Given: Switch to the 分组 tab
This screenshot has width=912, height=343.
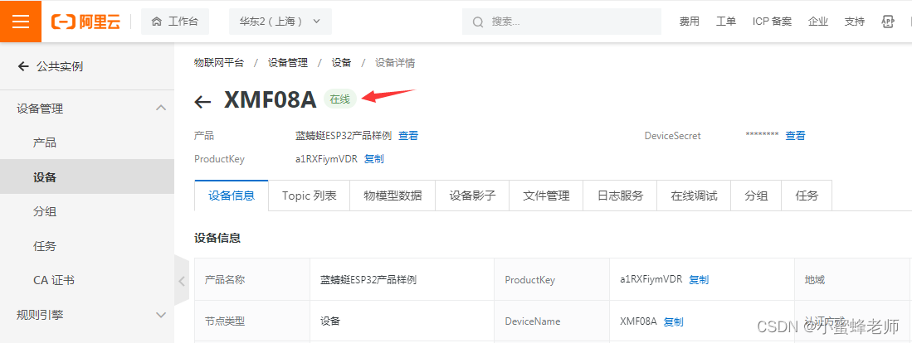Looking at the screenshot, I should [x=756, y=196].
